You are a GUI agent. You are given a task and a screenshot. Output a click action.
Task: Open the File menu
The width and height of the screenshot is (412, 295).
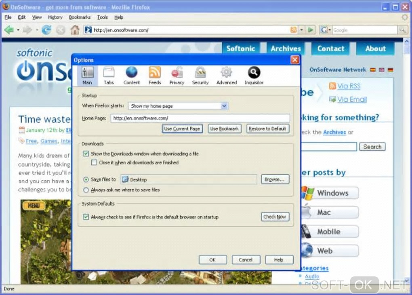(8, 17)
